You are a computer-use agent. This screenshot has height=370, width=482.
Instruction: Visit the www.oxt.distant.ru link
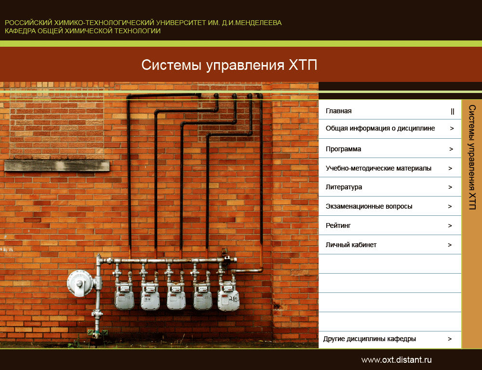[x=396, y=359]
